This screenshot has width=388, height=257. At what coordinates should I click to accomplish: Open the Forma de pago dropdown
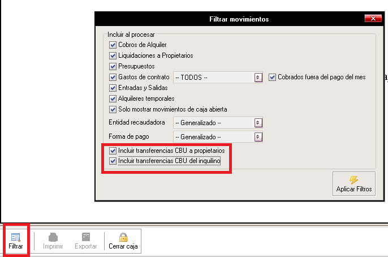[x=258, y=136]
